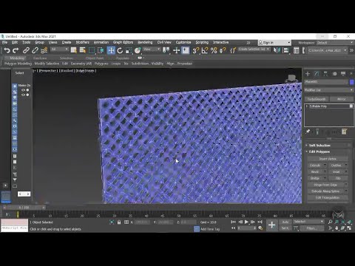Open the Modifiers menu
Image resolution: width=355 pixels, height=266 pixels.
pos(83,42)
